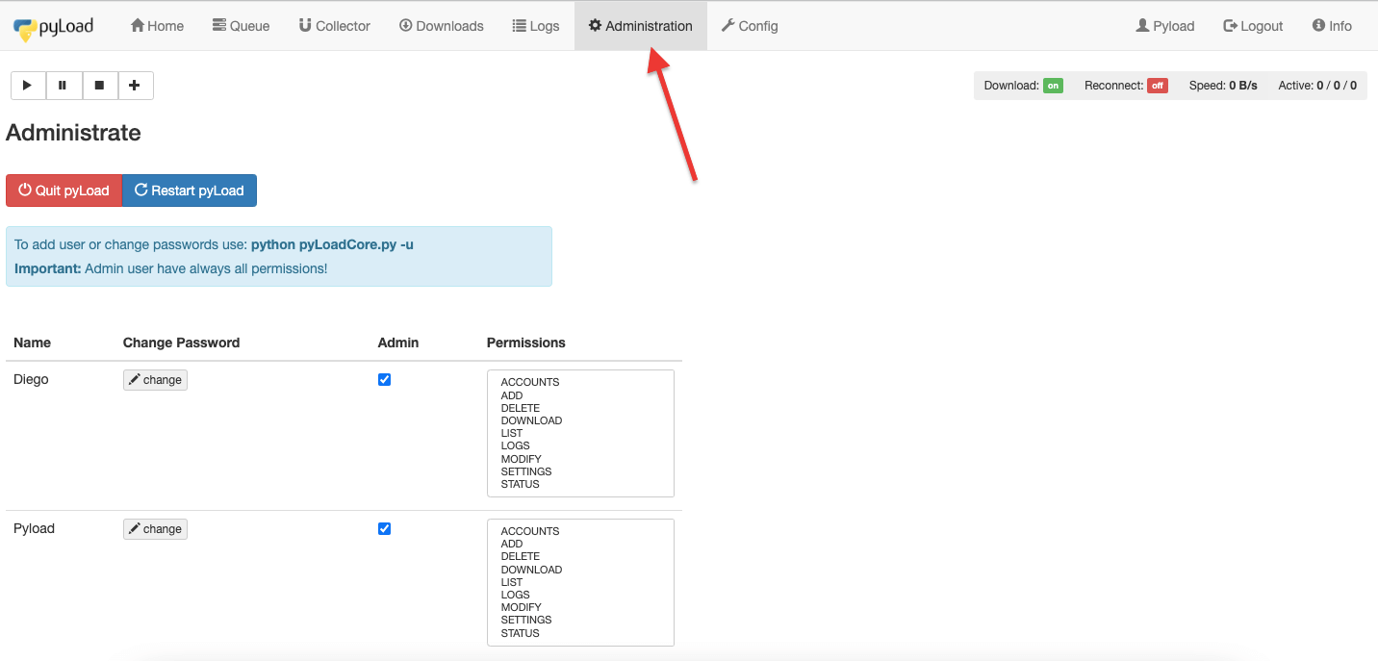Add a package with the plus button
Viewport: 1378px width, 661px height.
click(x=135, y=86)
